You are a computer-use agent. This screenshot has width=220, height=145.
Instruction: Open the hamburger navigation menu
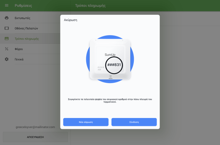(6, 5)
